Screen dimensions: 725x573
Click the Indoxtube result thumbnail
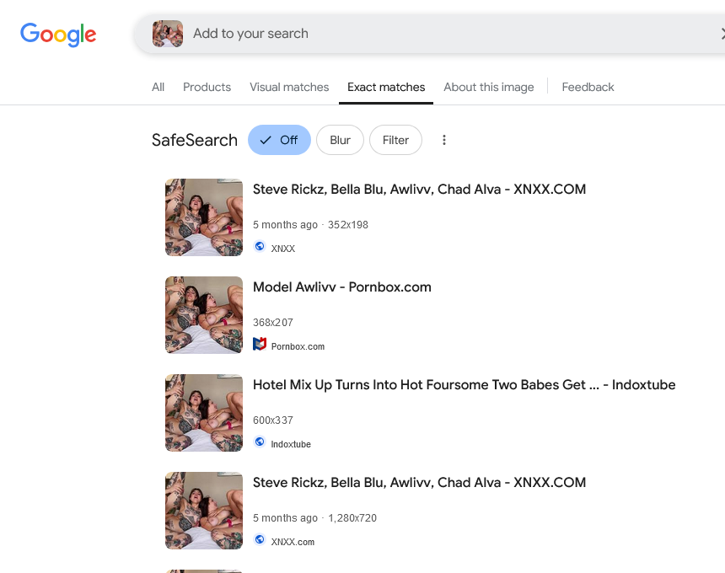(204, 413)
